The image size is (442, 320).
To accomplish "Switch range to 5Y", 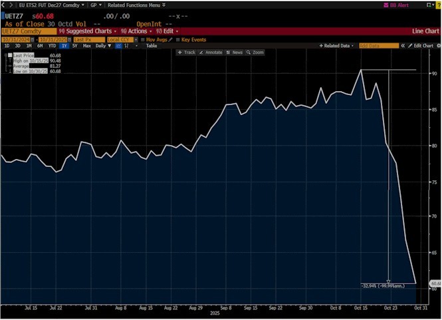I will click(74, 46).
